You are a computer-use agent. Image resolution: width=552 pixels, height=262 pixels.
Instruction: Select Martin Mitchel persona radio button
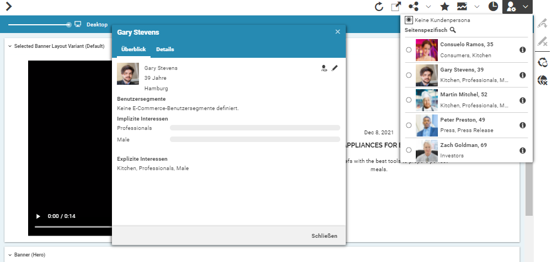[409, 100]
